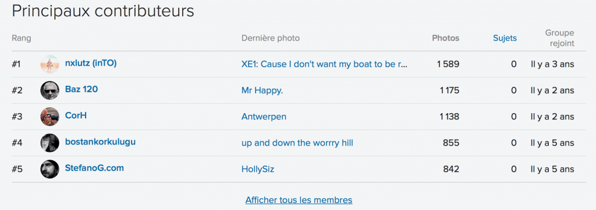Screen dimensions: 596x210
Task: Go to CorH's profile
Action: point(76,115)
